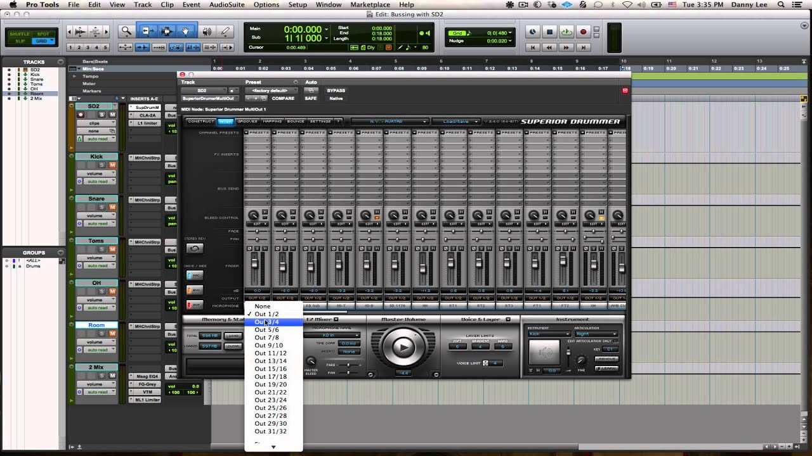Open the Instrument Kick dropdown
The image size is (812, 456).
(x=549, y=334)
